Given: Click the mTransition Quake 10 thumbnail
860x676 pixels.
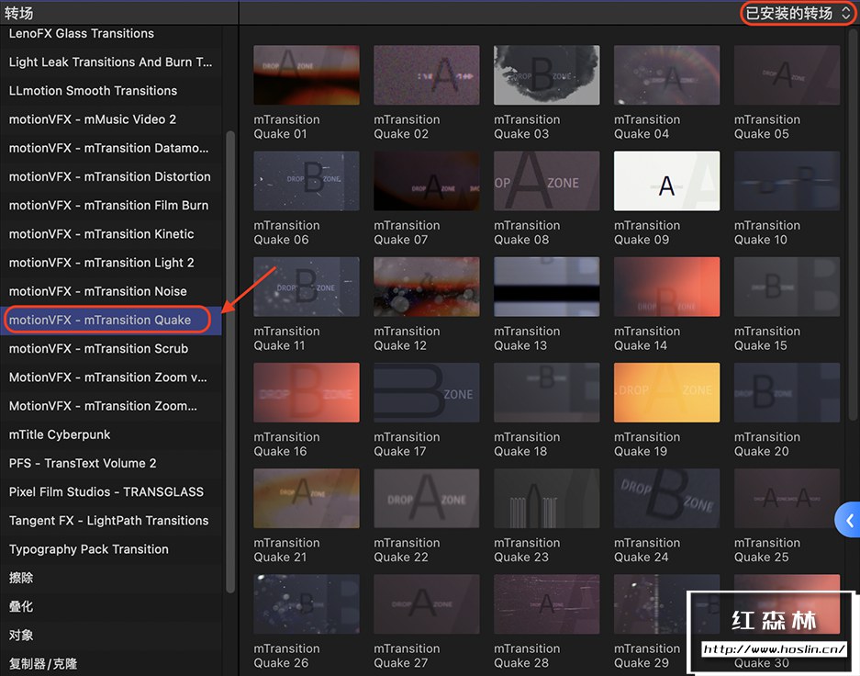Looking at the screenshot, I should click(x=787, y=181).
